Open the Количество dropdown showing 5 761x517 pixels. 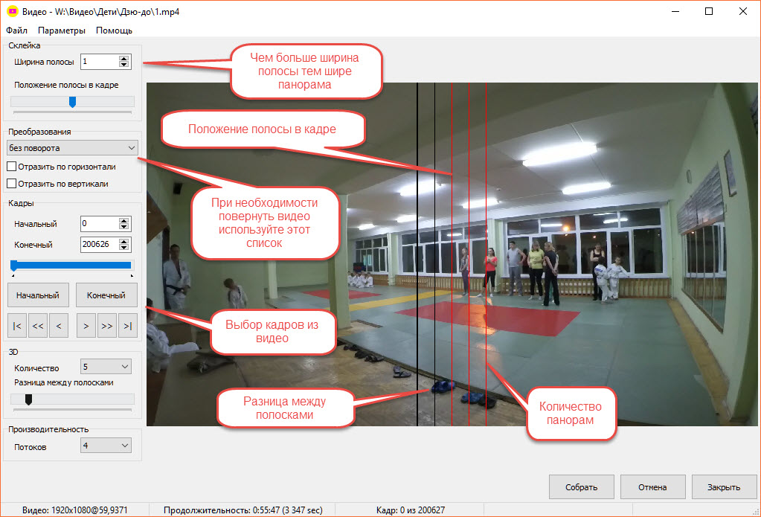click(x=106, y=367)
